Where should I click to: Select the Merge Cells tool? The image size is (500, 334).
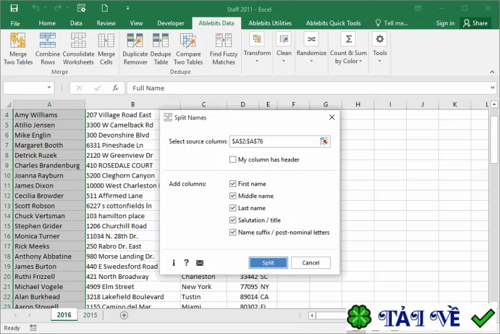click(x=106, y=49)
